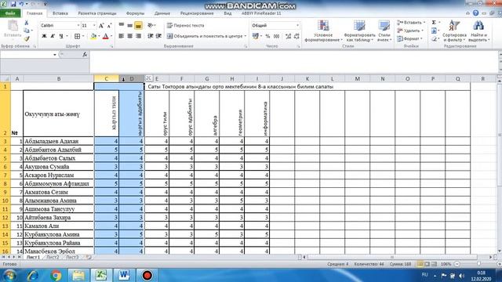Click the Cut scissors icon
Viewport: 502px width, 282px height.
(x=27, y=23)
